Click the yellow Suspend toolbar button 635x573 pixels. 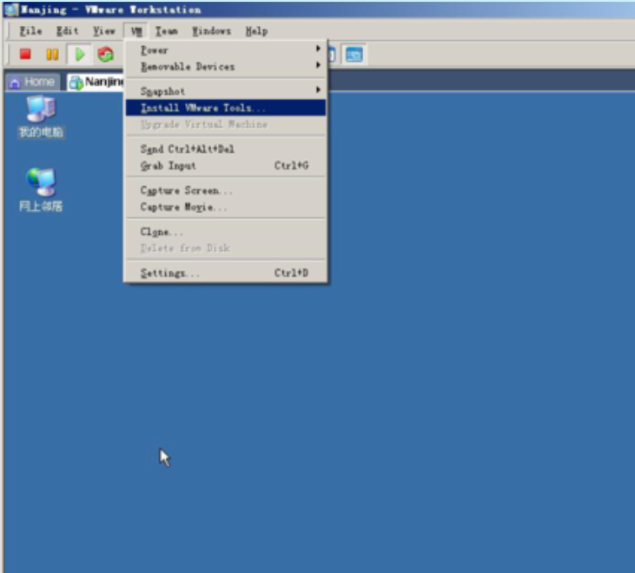tap(52, 54)
